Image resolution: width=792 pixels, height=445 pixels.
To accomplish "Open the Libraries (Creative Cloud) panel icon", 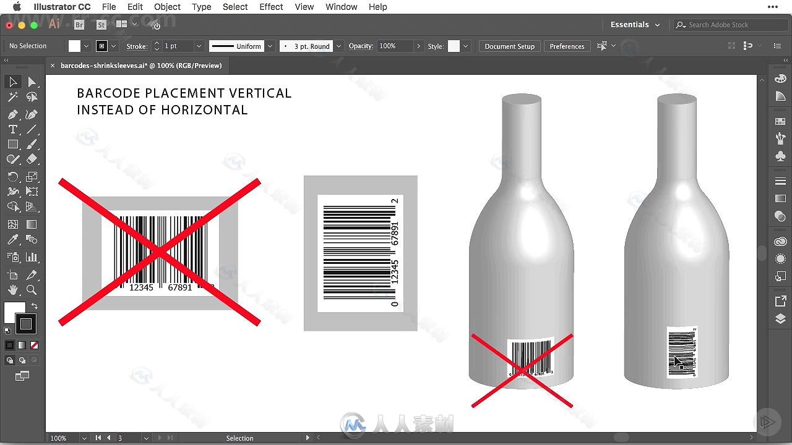I will tap(780, 242).
